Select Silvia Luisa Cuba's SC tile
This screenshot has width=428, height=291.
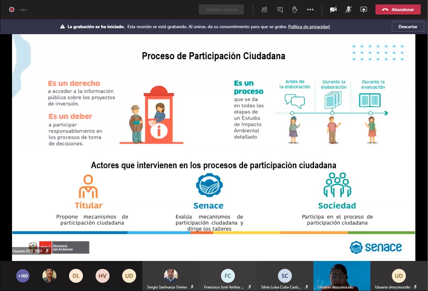(x=285, y=276)
